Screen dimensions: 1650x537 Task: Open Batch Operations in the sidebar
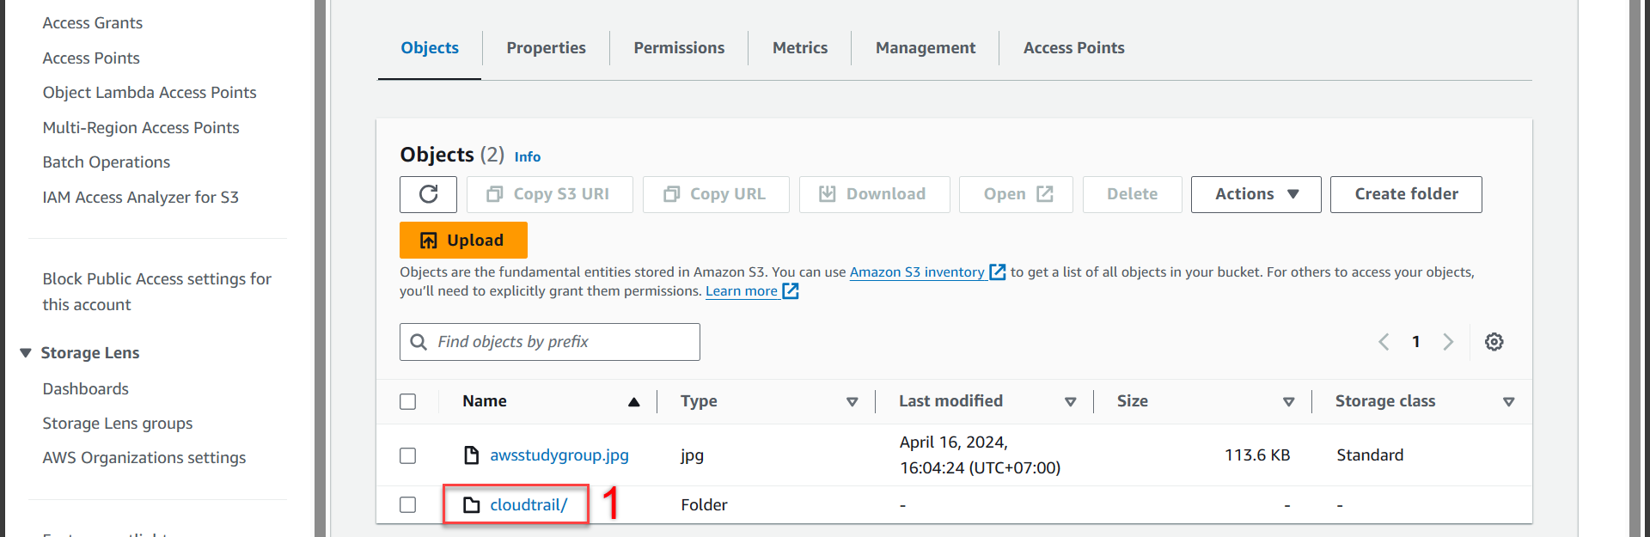click(x=107, y=162)
